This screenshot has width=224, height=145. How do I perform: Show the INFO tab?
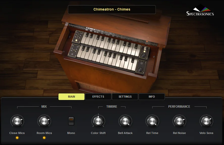point(152,97)
